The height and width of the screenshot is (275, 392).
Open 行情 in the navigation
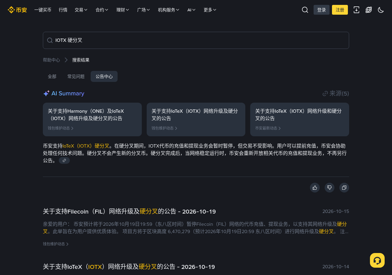pos(63,10)
